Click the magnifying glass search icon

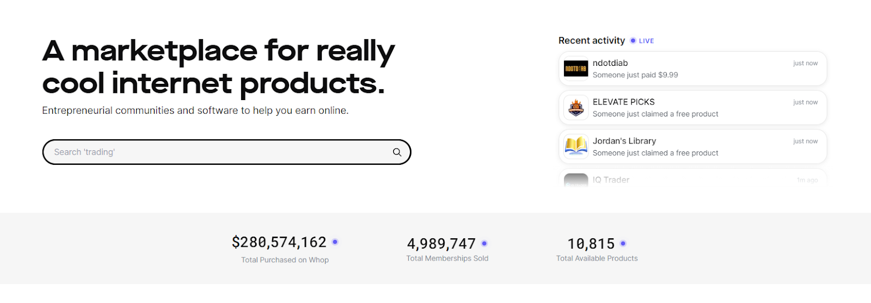(x=397, y=152)
